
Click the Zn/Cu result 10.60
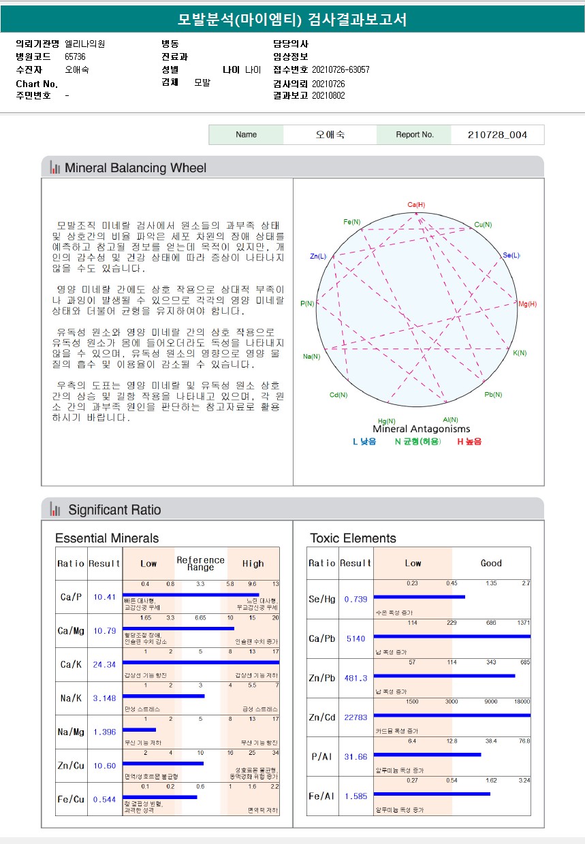click(x=105, y=766)
